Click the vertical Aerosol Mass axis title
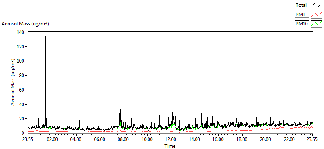Screen dimensions: 324x149 pos(13,82)
